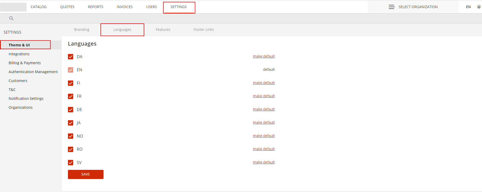
Task: Uncheck the RO language checkbox
Action: click(x=71, y=149)
